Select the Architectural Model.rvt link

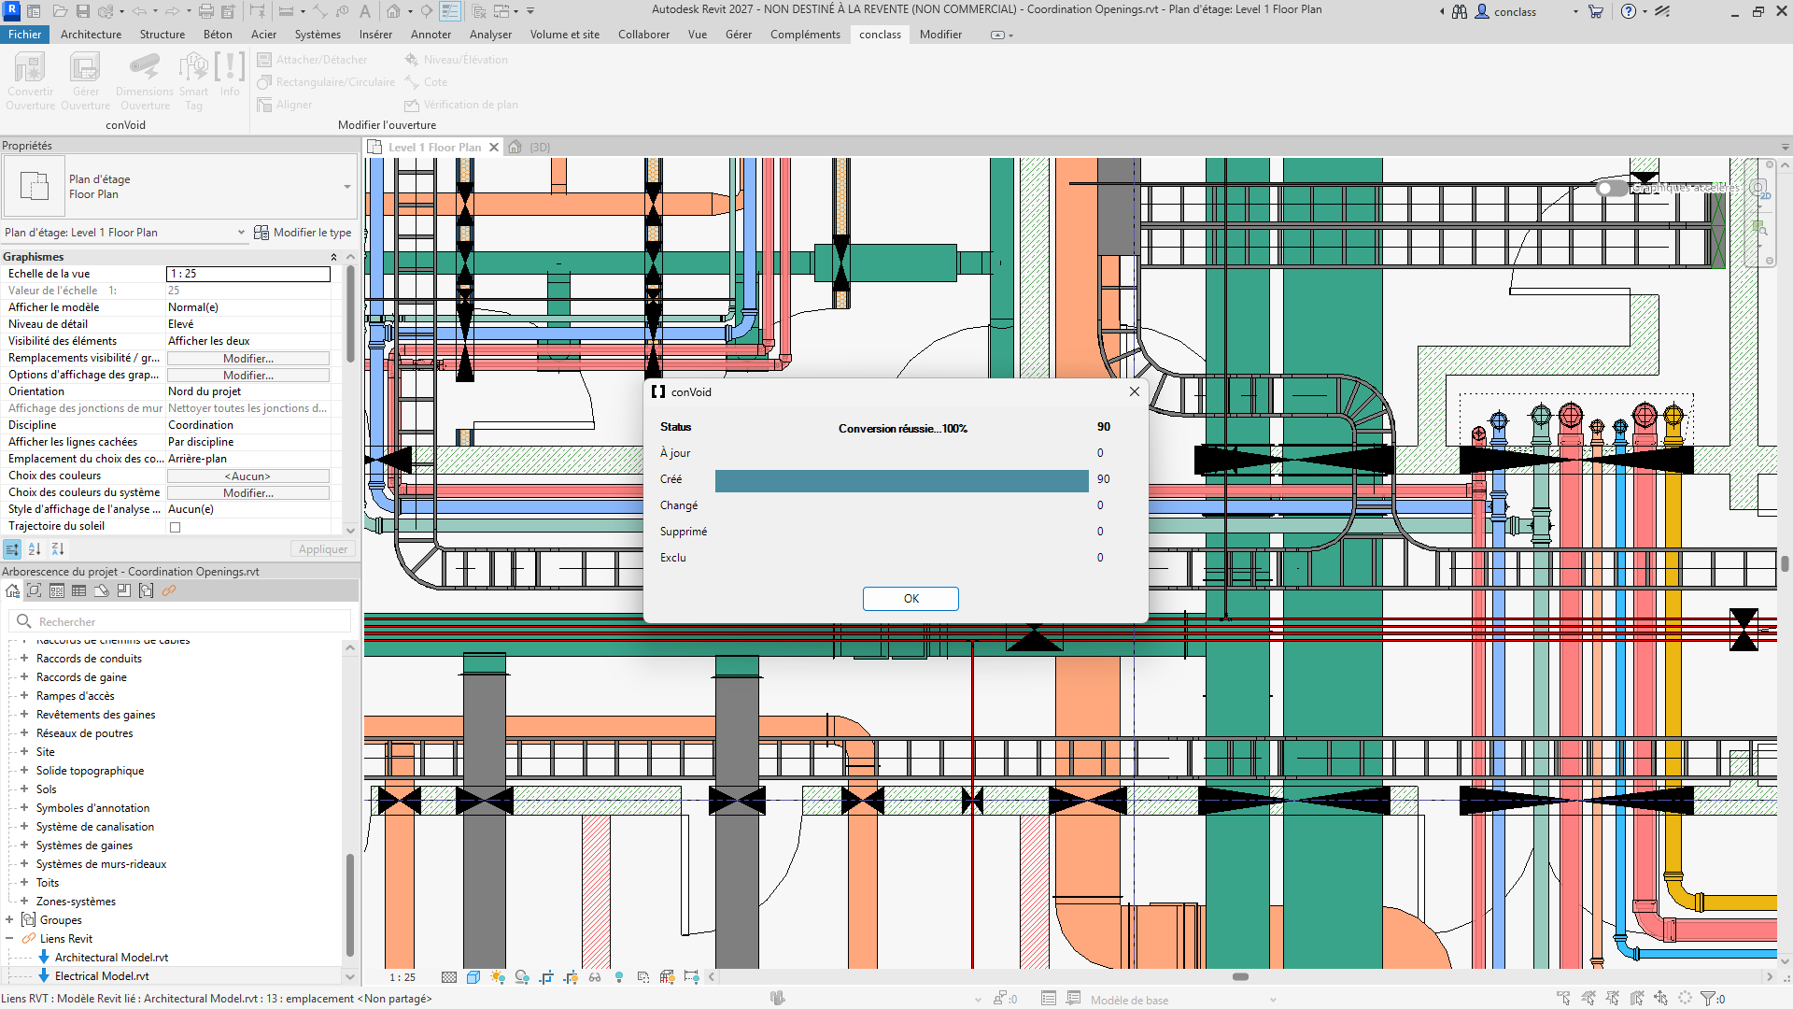pyautogui.click(x=111, y=958)
